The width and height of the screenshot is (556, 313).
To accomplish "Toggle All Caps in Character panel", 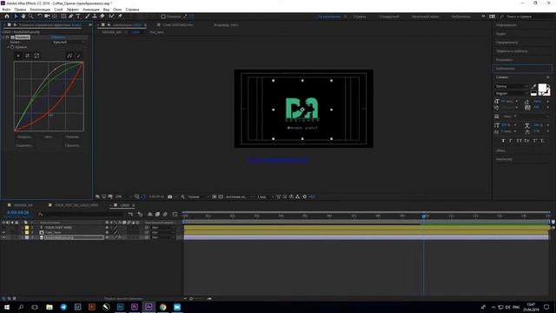I will [x=519, y=141].
